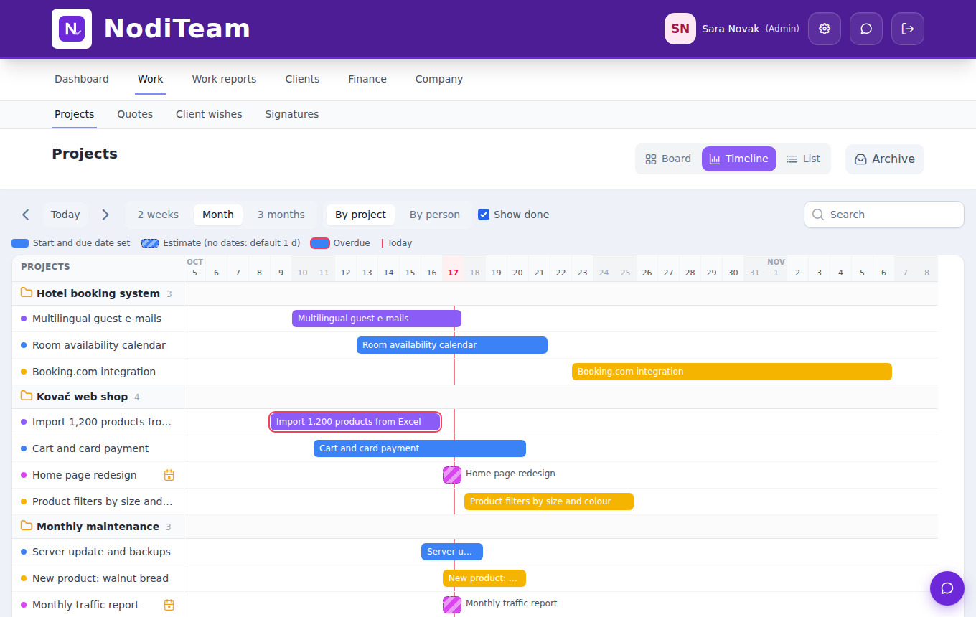Select the Booking.com integration timeline bar
The image size is (976, 617).
(732, 372)
